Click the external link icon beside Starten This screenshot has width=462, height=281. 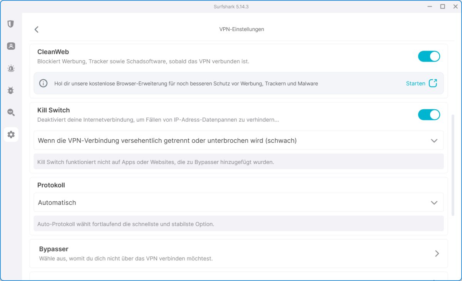point(433,83)
